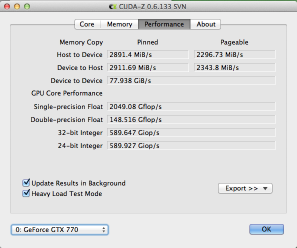The height and width of the screenshot is (248, 297).
Task: Click the 589.927 Giop/s 24-bit integer field
Action: (191, 145)
